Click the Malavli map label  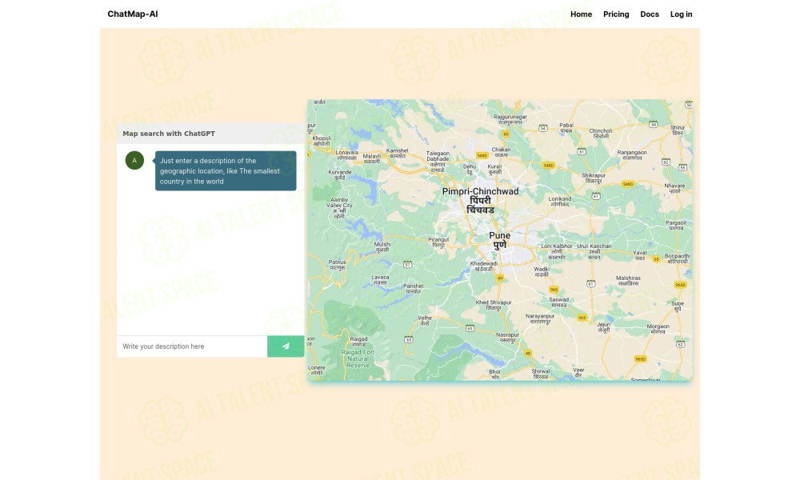pyautogui.click(x=372, y=158)
